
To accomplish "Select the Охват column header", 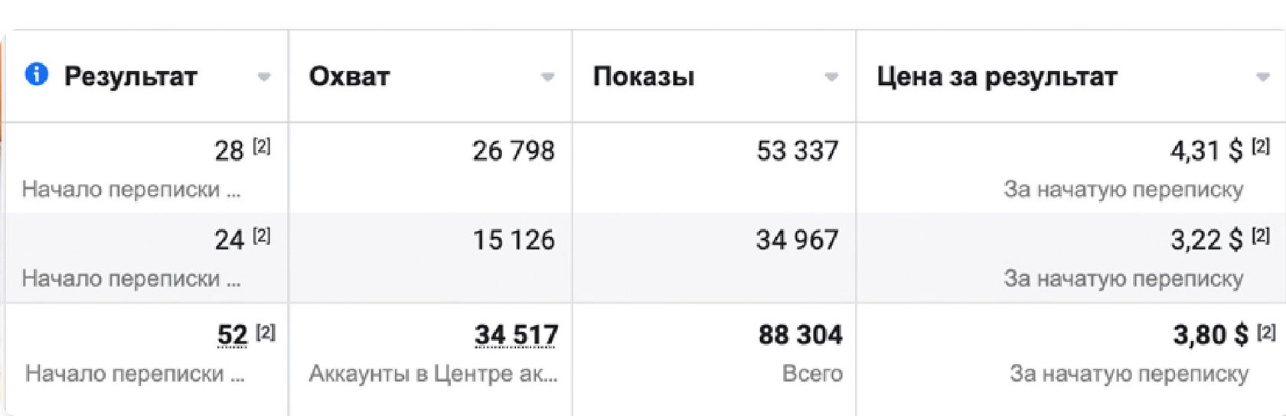I will coord(349,76).
